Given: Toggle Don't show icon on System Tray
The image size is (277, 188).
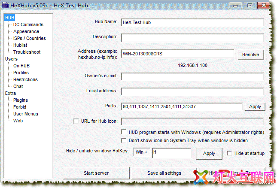Looking at the screenshot, I should click(x=124, y=140).
